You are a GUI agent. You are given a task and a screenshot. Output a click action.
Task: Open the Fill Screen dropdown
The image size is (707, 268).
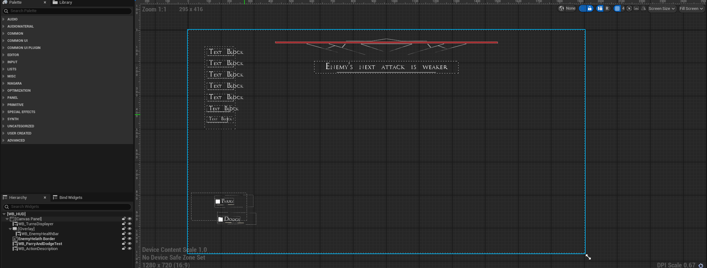pos(691,9)
